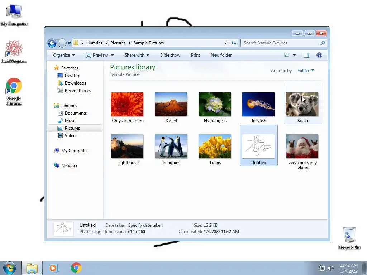Select the Hydrangeas picture thumbnail
The height and width of the screenshot is (275, 367).
point(215,104)
